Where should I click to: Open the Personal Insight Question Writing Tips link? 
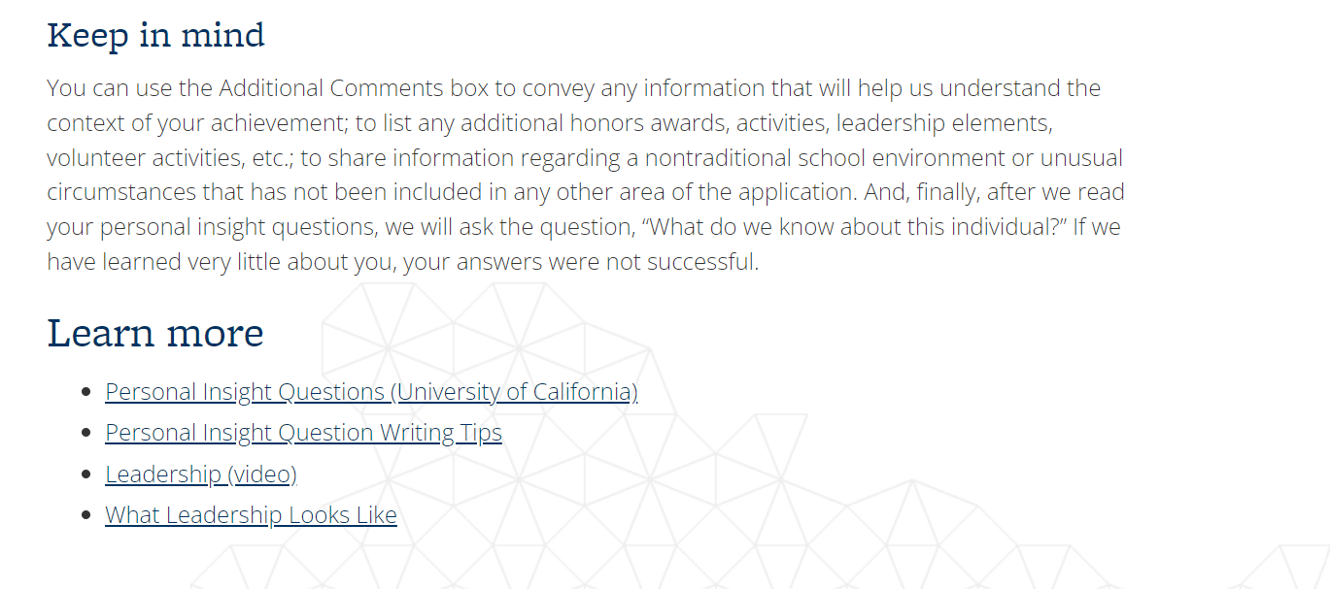(303, 433)
